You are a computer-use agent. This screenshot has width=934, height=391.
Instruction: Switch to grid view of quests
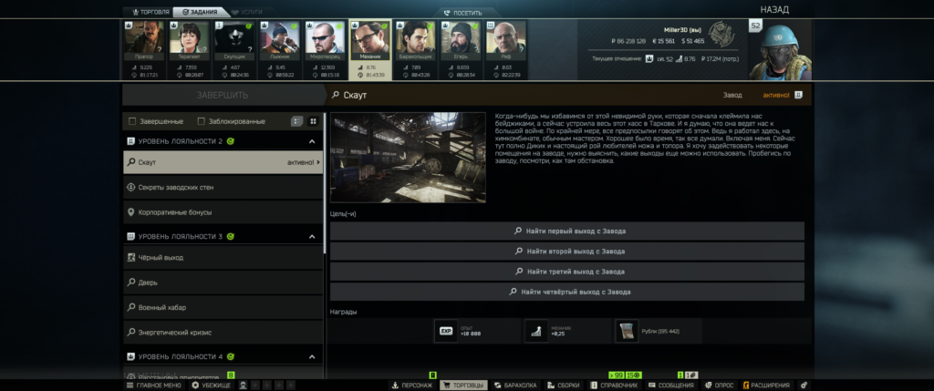[x=314, y=121]
